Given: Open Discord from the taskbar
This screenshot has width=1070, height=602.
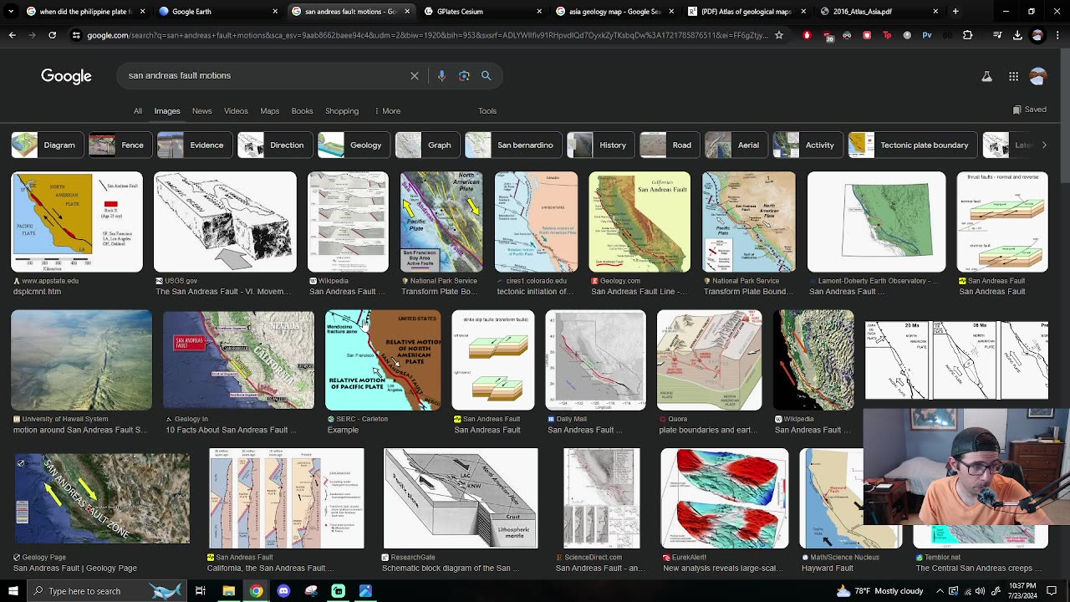Looking at the screenshot, I should pyautogui.click(x=283, y=591).
